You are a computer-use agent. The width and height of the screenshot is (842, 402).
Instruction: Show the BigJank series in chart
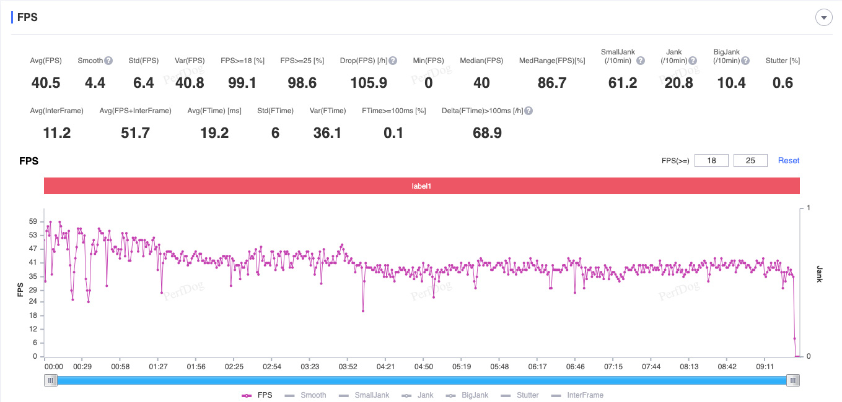(x=467, y=395)
